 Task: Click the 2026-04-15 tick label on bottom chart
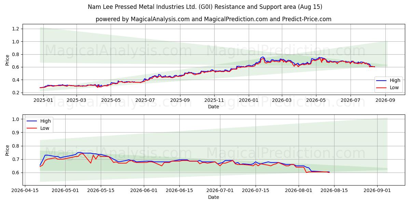[26, 191]
